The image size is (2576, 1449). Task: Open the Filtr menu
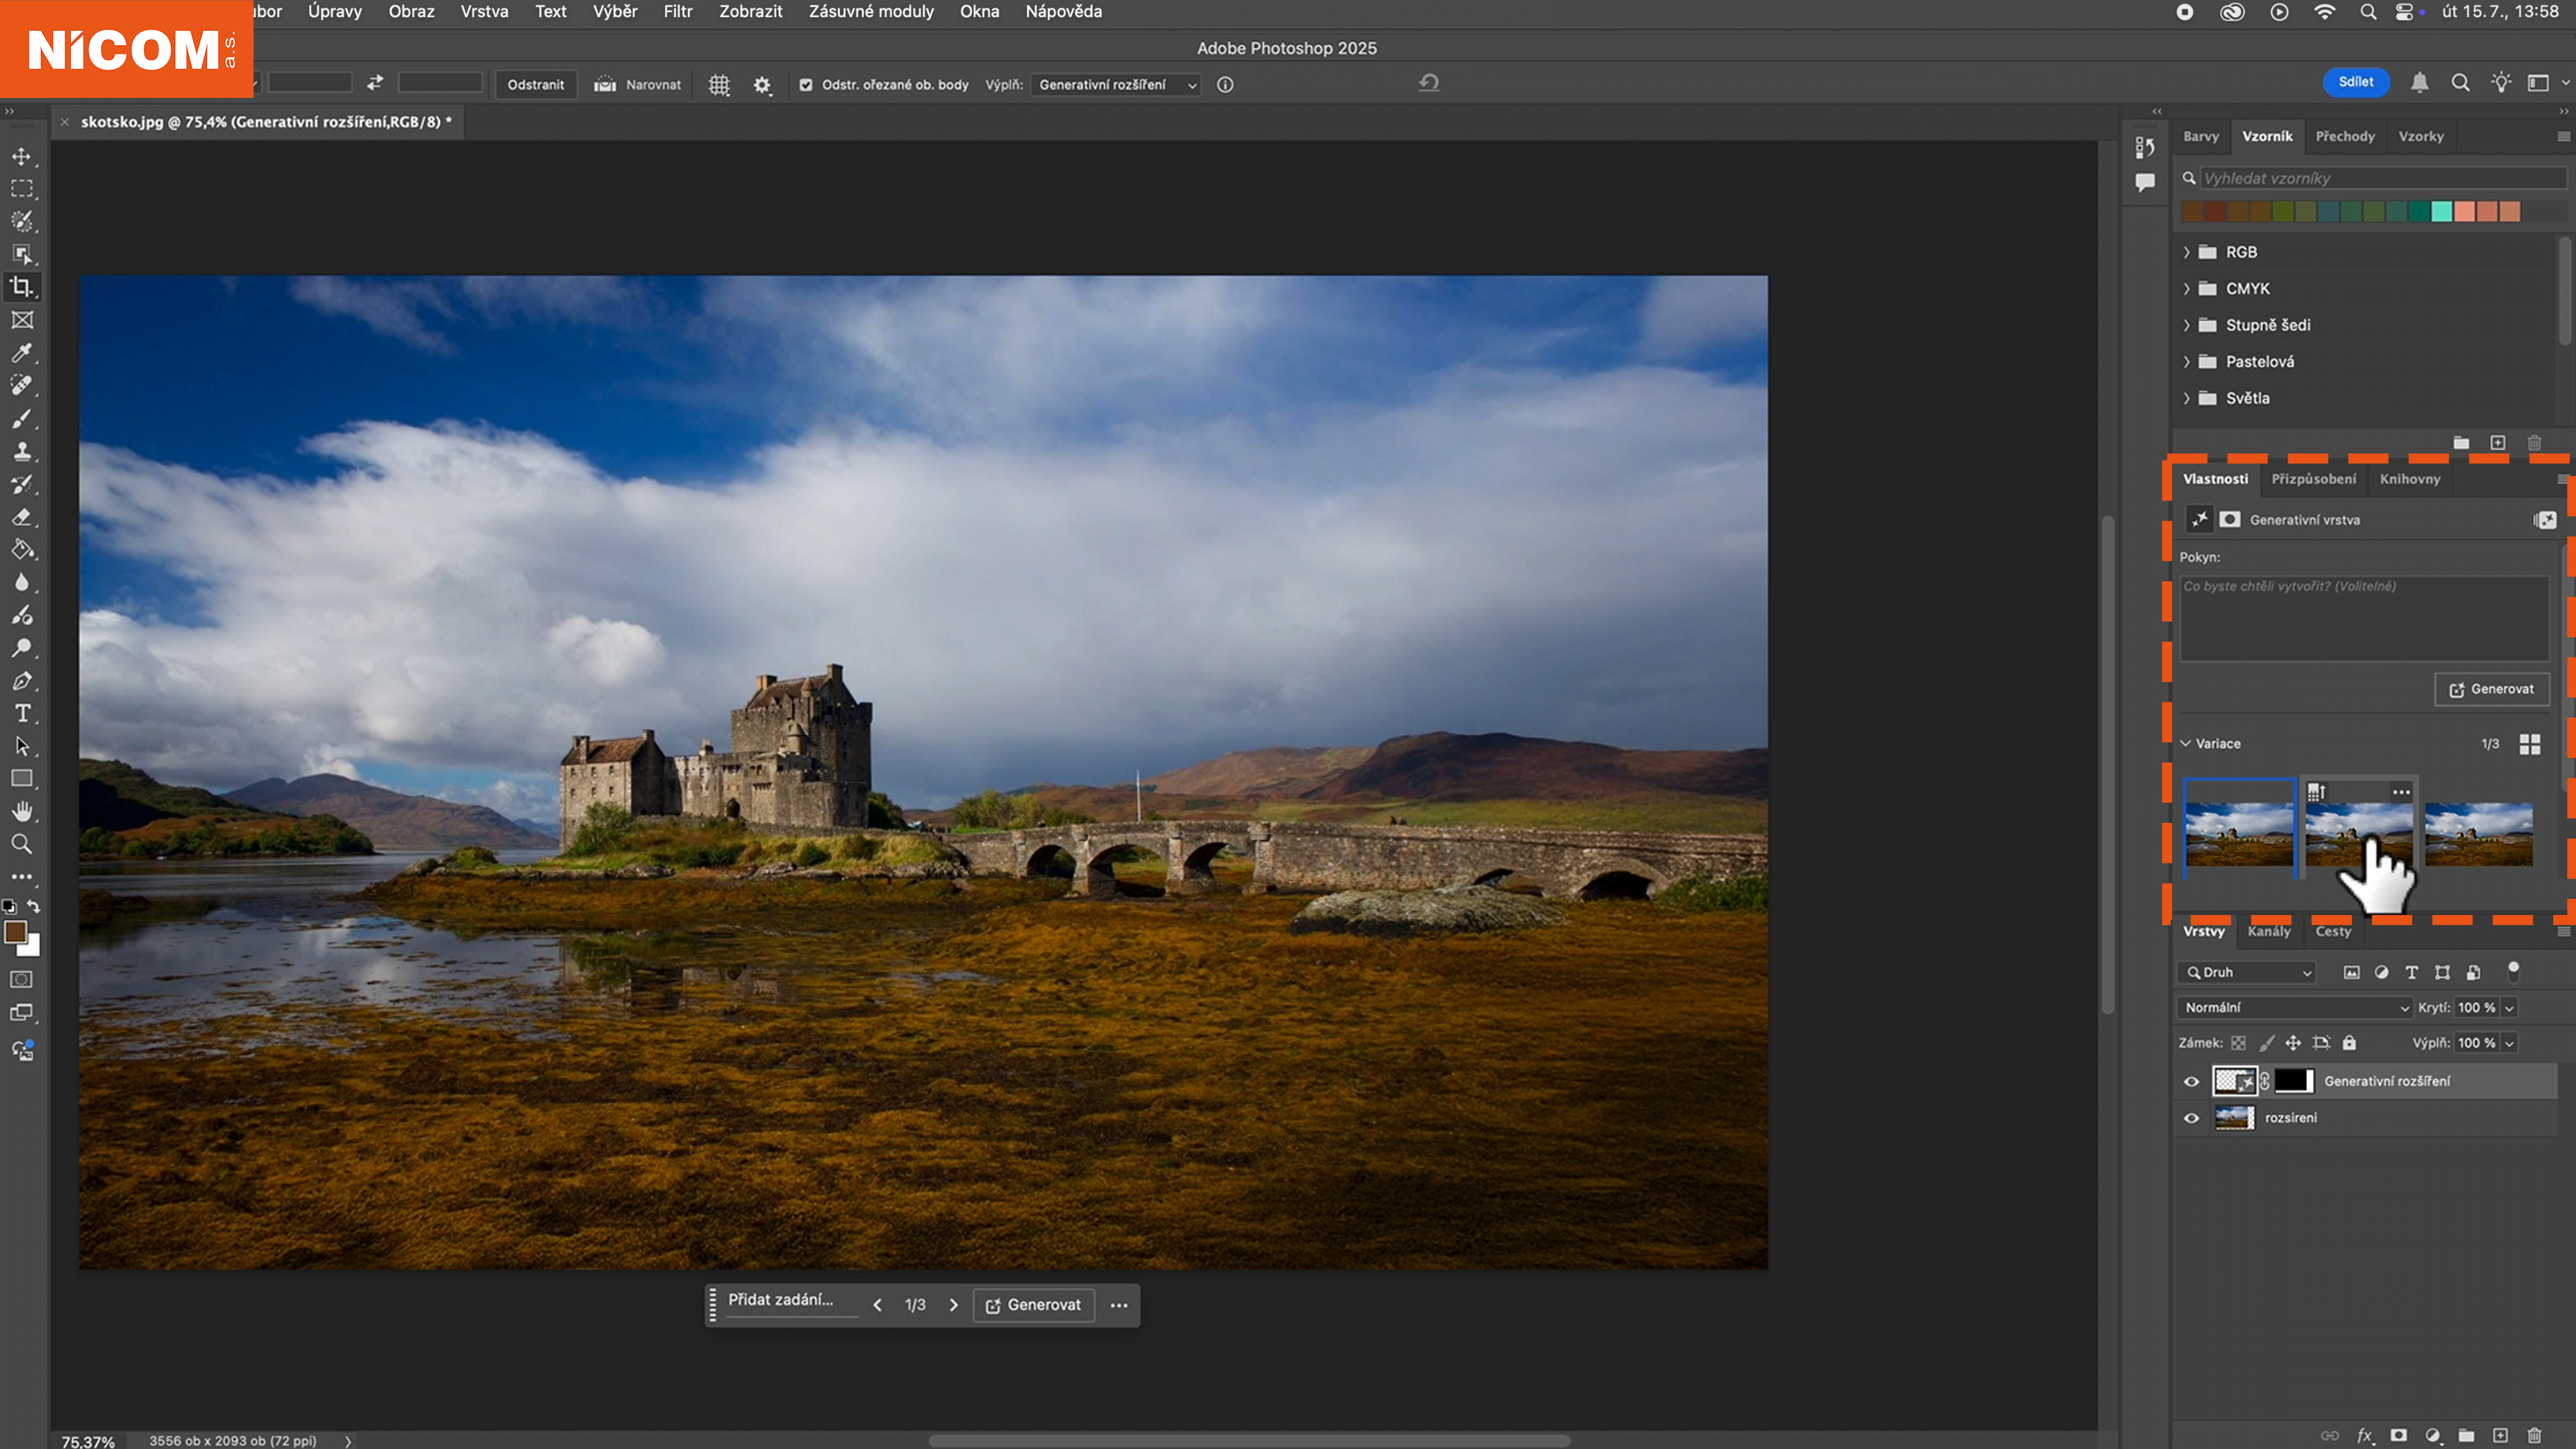pyautogui.click(x=678, y=12)
